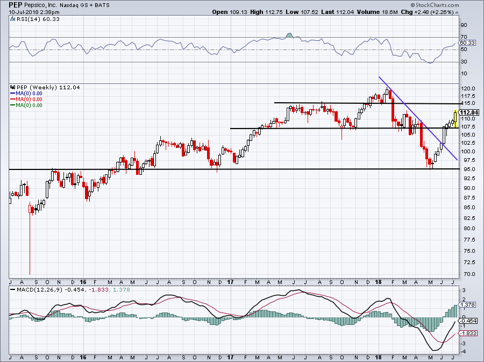Select the green MA(0) 0.00 legend entry

click(26, 105)
